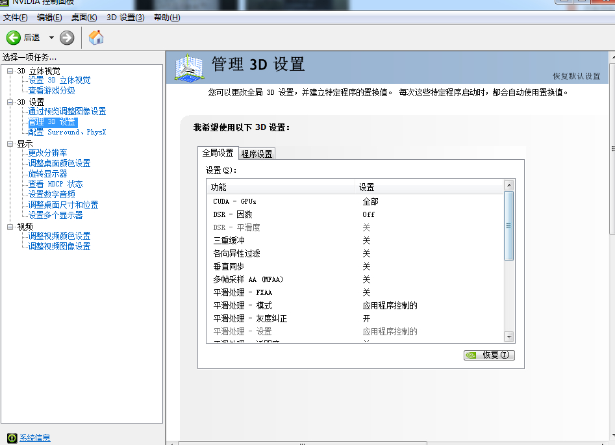Open 查看游戏分级 page

[x=51, y=91]
